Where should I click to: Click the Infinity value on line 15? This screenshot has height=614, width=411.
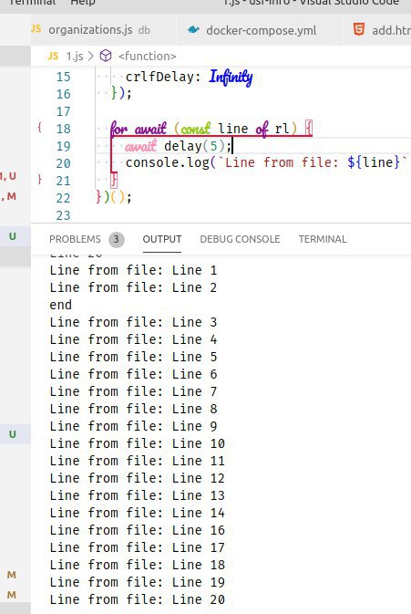click(x=231, y=78)
